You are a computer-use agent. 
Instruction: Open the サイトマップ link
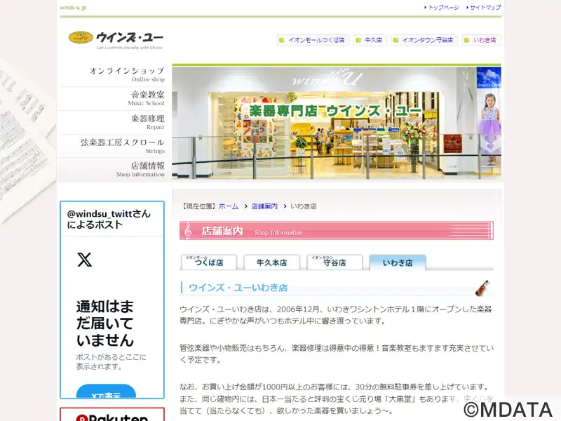coord(484,7)
